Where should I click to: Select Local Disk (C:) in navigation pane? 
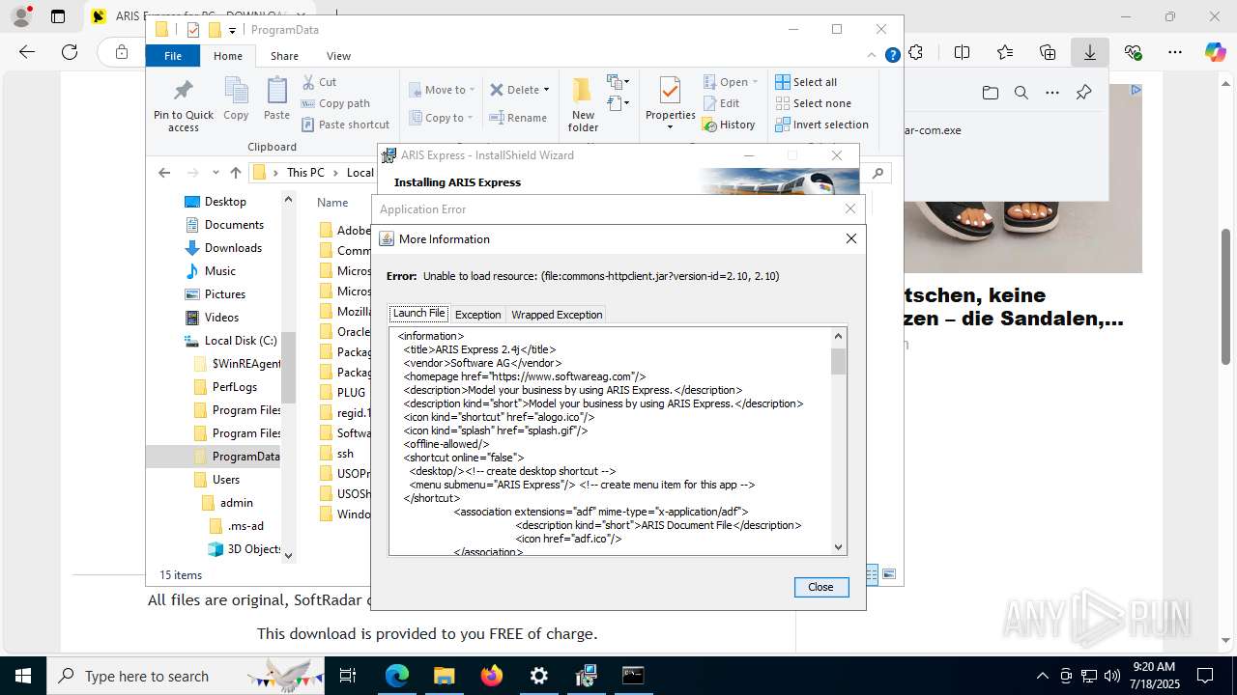click(241, 341)
